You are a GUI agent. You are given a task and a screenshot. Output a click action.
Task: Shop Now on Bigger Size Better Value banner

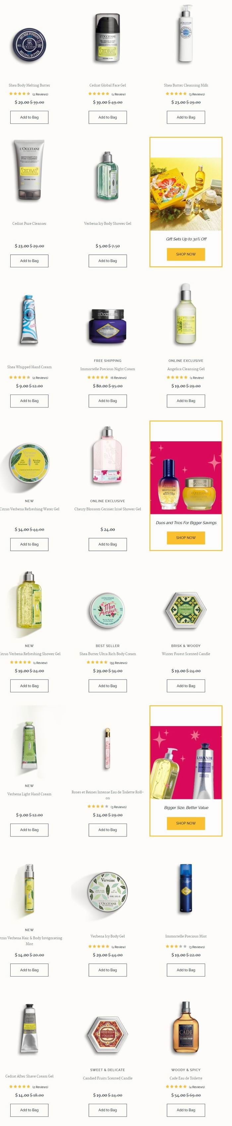click(x=186, y=823)
